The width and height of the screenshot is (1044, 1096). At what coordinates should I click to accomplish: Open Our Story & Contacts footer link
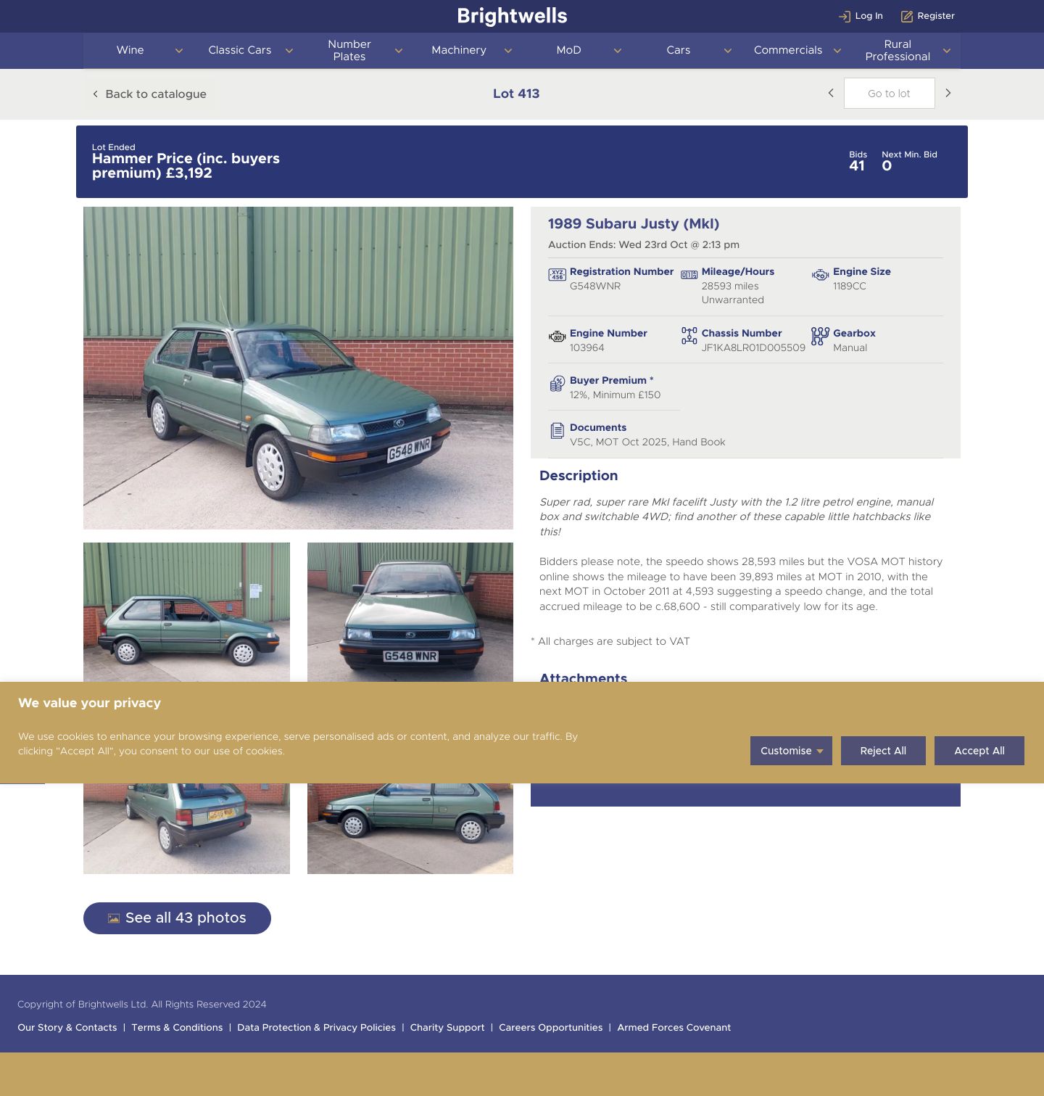67,1028
